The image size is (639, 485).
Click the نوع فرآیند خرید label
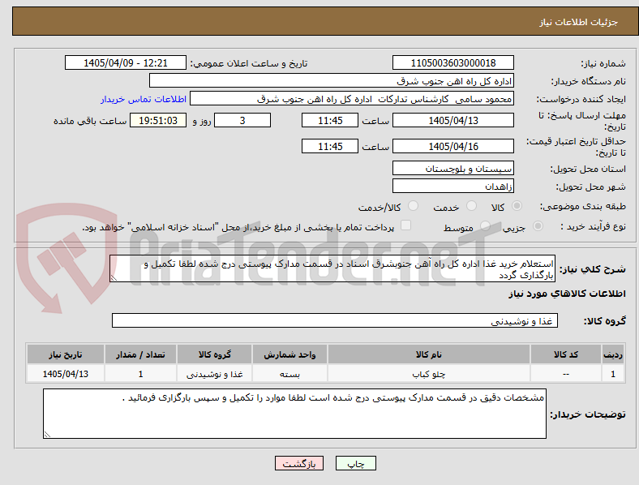pyautogui.click(x=593, y=226)
